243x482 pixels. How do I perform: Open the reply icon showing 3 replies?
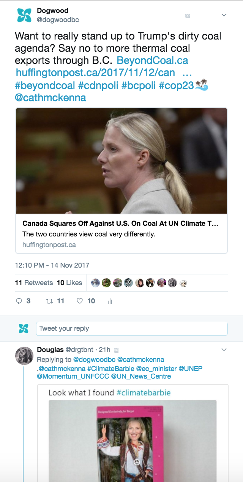pyautogui.click(x=19, y=301)
